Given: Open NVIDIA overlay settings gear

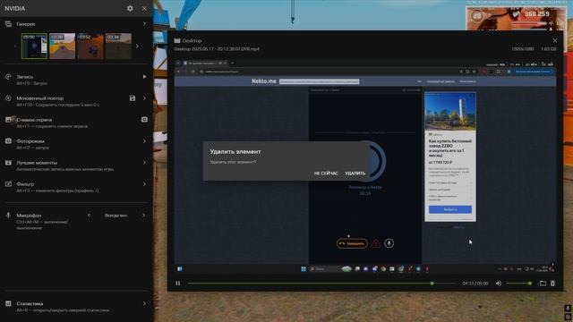Looking at the screenshot, I should click(130, 8).
